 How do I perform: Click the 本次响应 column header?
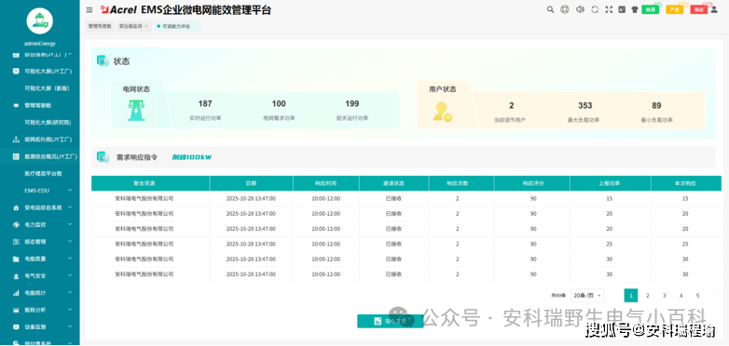686,183
